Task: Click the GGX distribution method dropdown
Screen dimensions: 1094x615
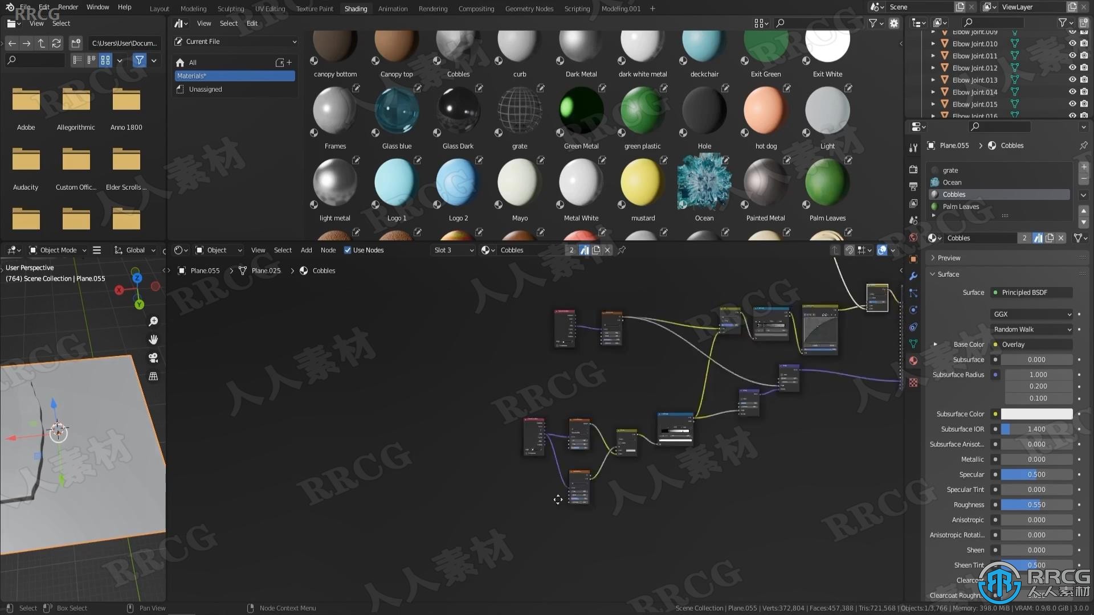Action: tap(1032, 314)
